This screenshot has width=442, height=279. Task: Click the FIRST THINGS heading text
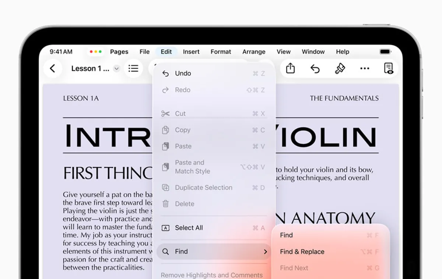[x=108, y=173]
